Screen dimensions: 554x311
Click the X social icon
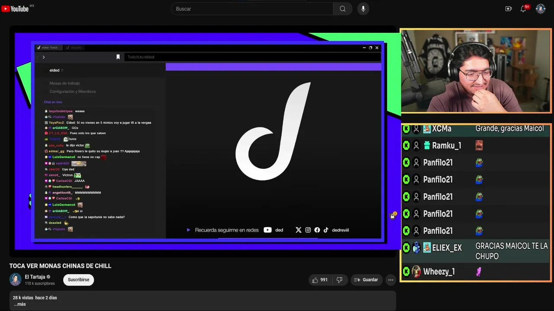coord(298,230)
